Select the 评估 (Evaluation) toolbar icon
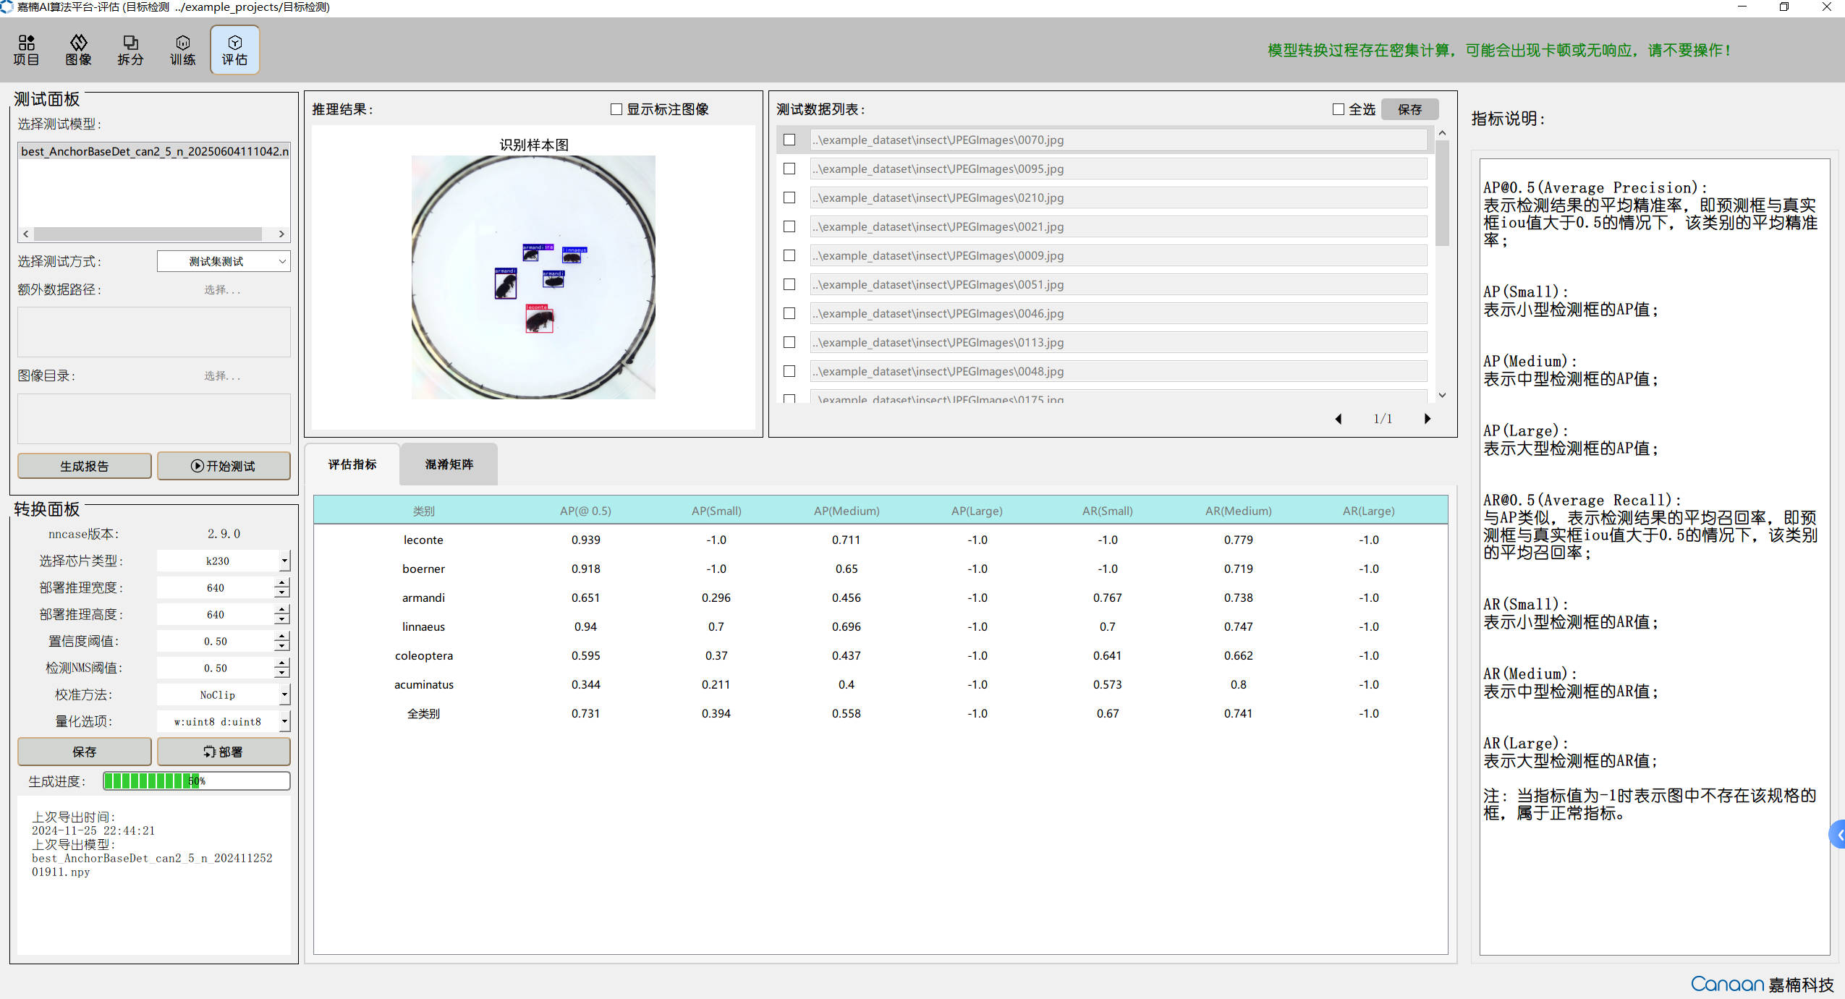The image size is (1845, 999). tap(234, 50)
